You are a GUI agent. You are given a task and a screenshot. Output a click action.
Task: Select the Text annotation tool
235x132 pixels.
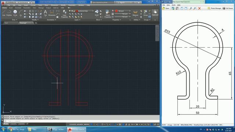point(45,13)
